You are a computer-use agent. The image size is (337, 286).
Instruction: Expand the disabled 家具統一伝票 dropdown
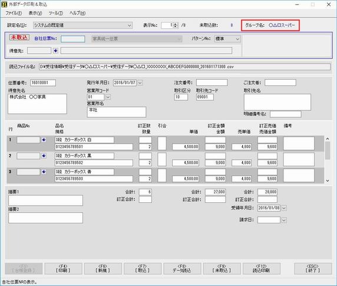[x=137, y=39]
